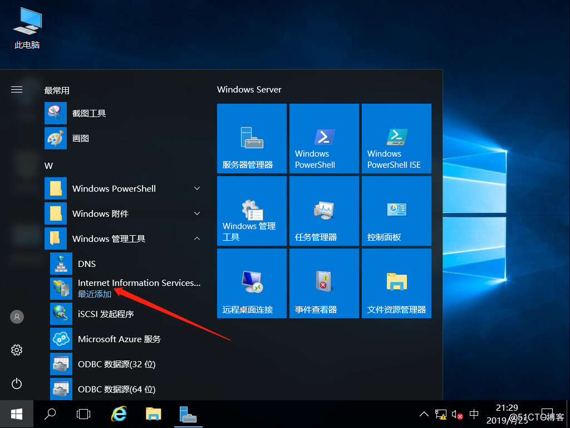The width and height of the screenshot is (570, 428).
Task: Collapse the Windows 管理工具 folder chevron
Action: tap(197, 239)
